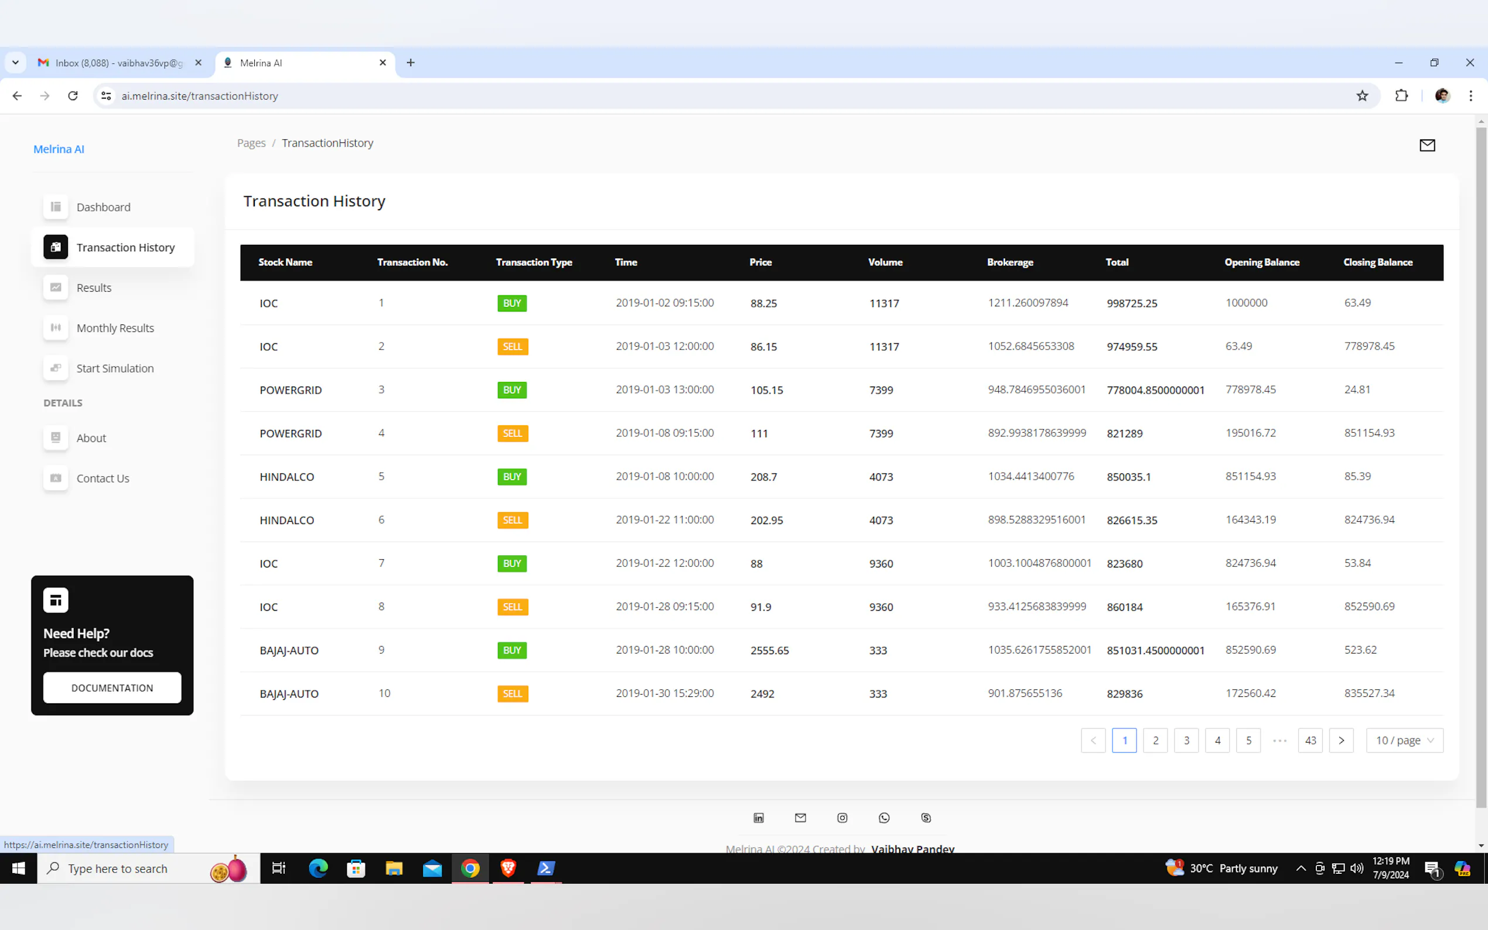Click the DOCUMENTATION button
The height and width of the screenshot is (930, 1488).
[x=112, y=688]
